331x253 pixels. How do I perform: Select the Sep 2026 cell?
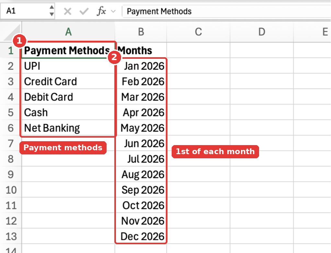pos(141,190)
